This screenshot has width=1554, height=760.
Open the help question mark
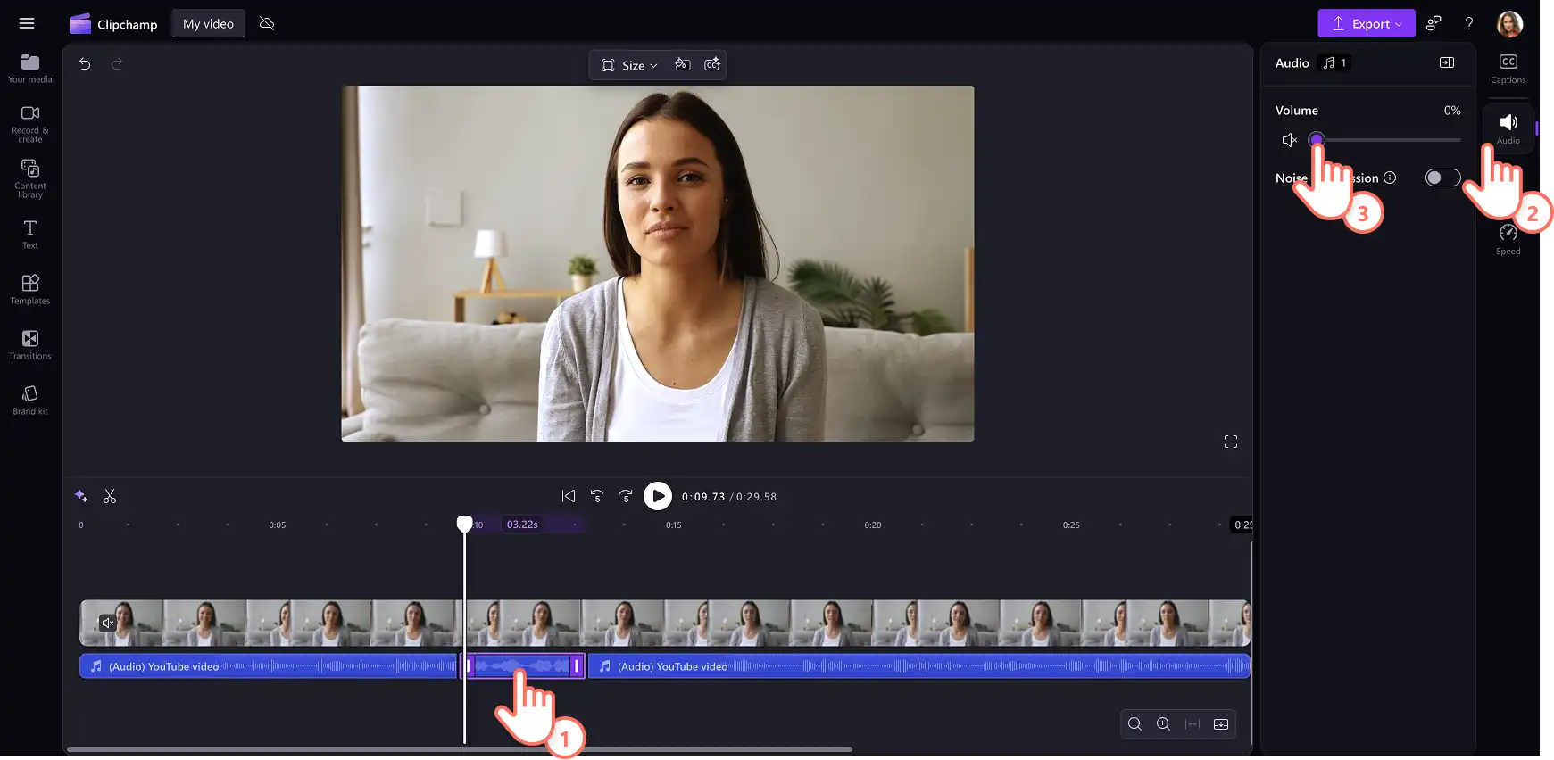[1469, 24]
